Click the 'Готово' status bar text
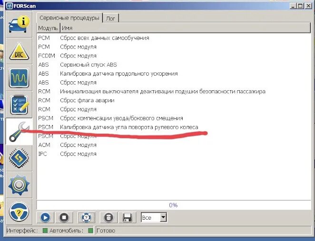The height and width of the screenshot is (241, 315). 106,231
